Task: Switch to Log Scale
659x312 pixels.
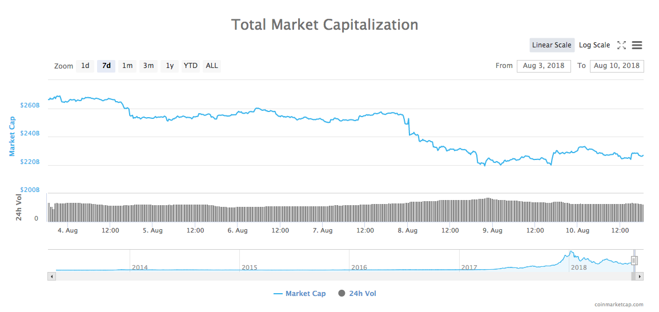Action: coord(594,45)
